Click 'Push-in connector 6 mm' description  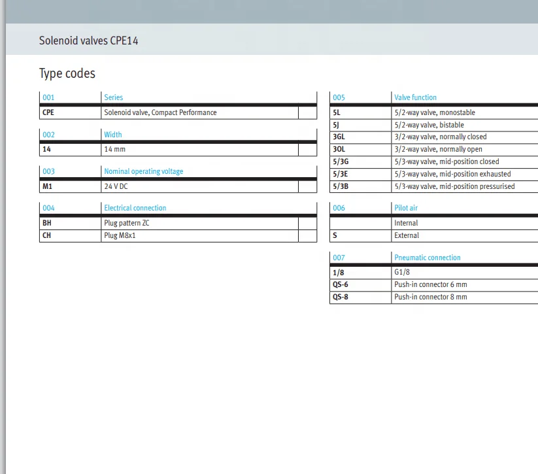431,284
